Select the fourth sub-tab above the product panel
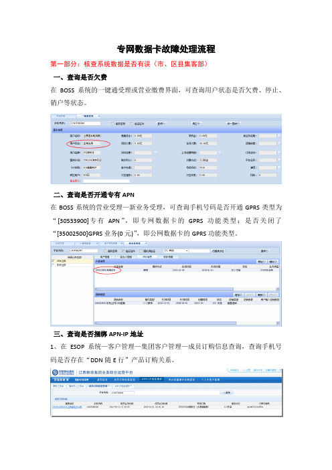Viewport: 332px width, 470px height. tap(168, 257)
